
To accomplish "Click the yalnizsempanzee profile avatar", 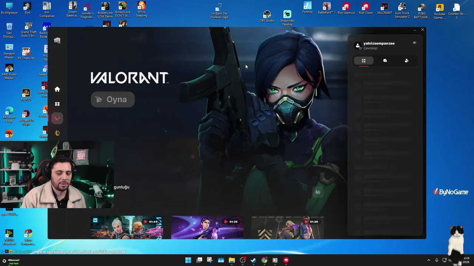I will (357, 45).
